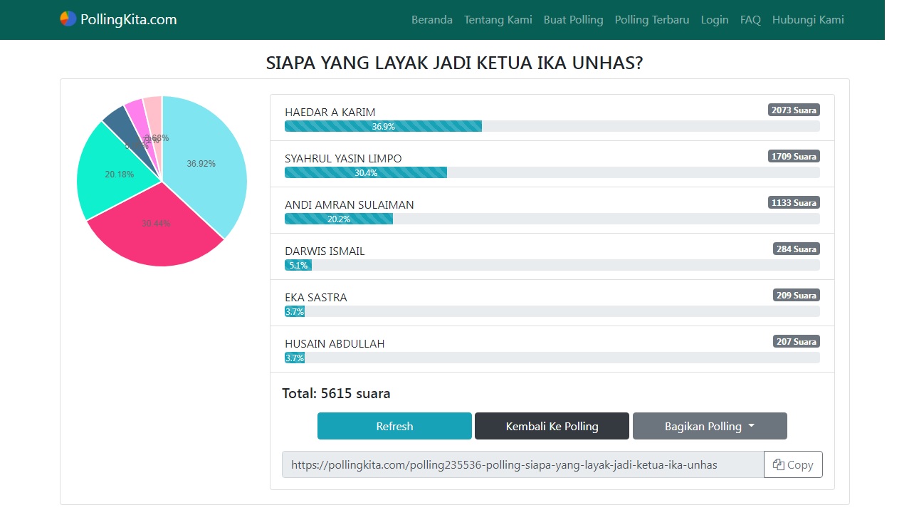Open the Bagikan Polling dropdown

[x=709, y=426]
